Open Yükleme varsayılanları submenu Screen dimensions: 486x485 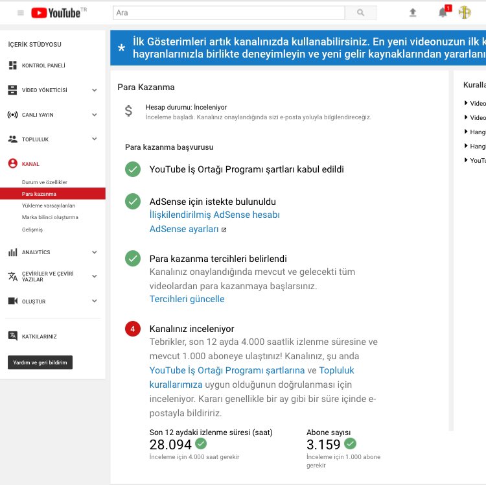pyautogui.click(x=49, y=206)
